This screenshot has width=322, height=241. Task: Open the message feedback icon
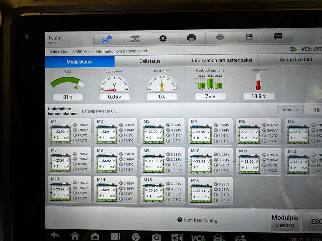(278, 37)
